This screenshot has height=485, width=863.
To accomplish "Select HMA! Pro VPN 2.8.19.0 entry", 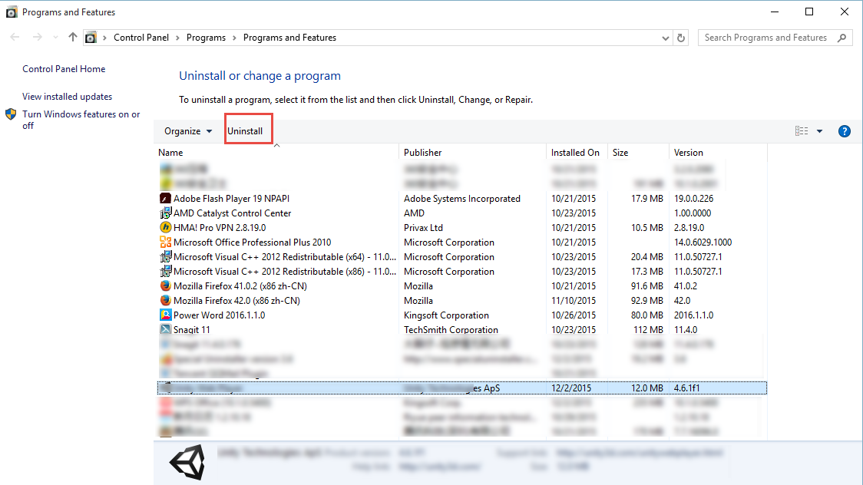I will (x=461, y=228).
